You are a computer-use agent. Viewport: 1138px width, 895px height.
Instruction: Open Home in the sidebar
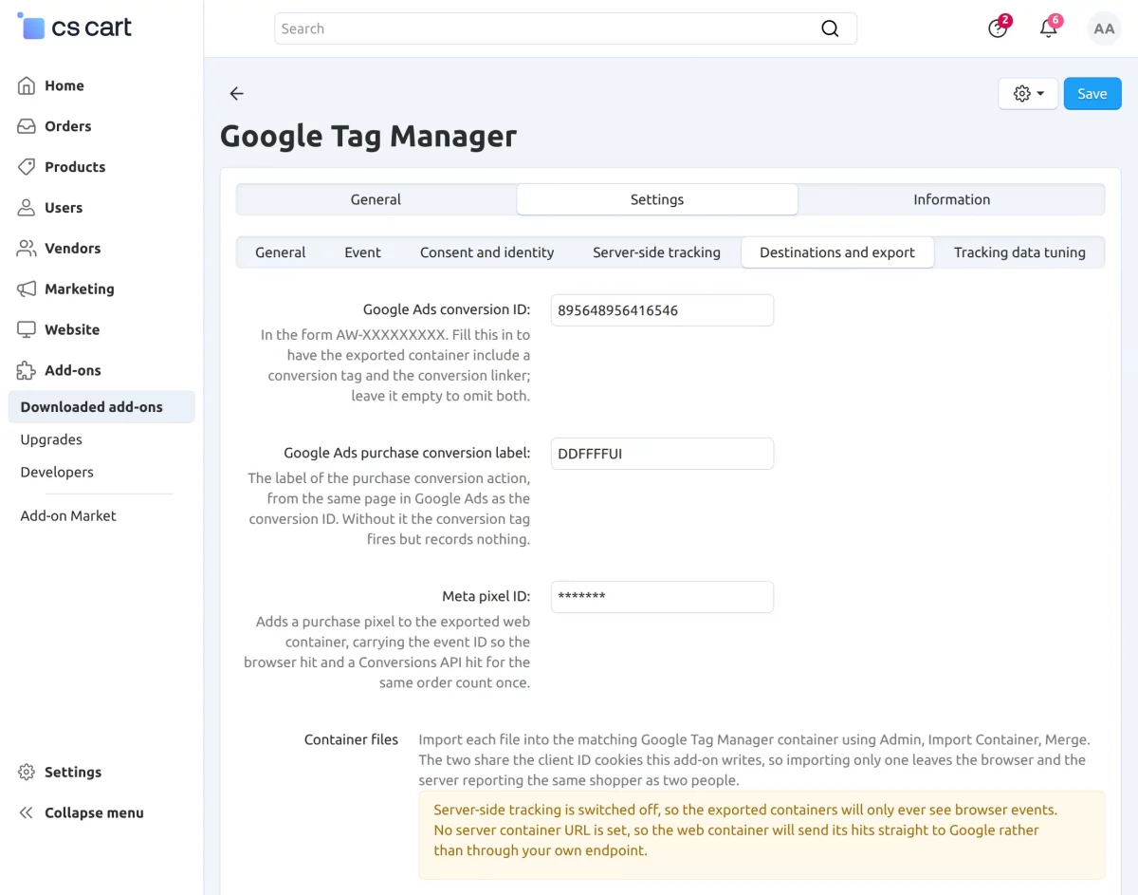point(64,85)
